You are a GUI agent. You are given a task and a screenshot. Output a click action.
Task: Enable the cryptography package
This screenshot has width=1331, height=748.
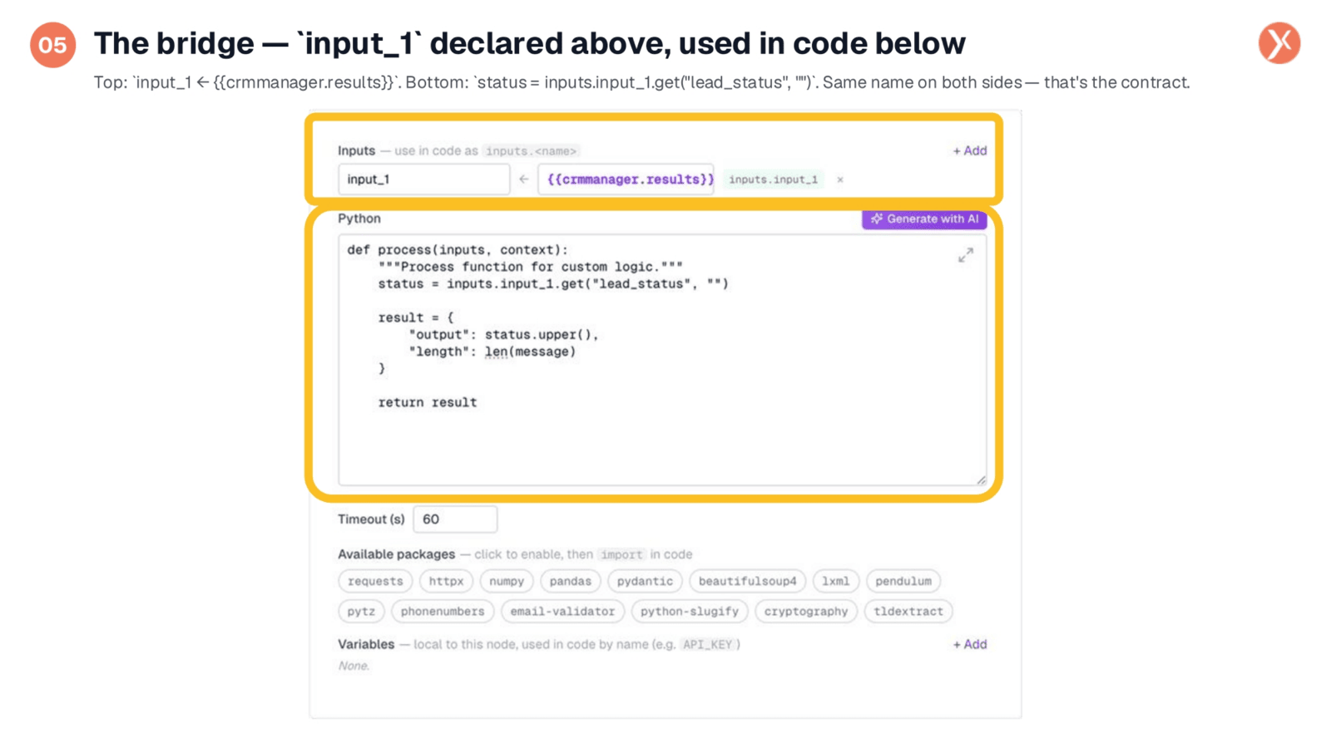tap(805, 611)
